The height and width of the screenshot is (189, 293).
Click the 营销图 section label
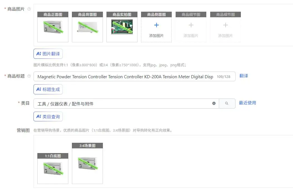tap(23, 130)
